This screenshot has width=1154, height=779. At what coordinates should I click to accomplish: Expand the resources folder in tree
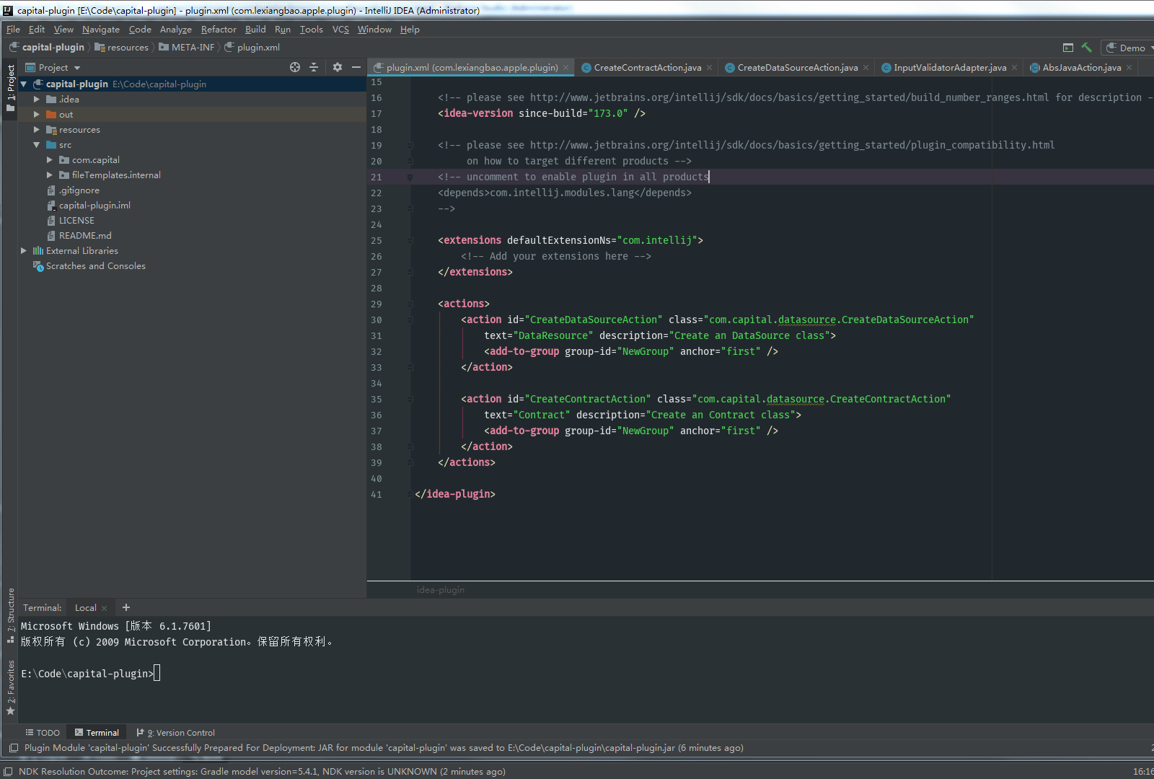(37, 130)
